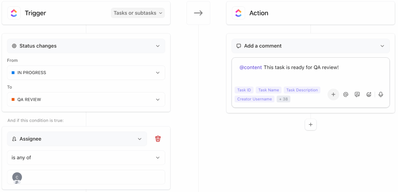Image resolution: width=398 pixels, height=192 pixels.
Task: Click the @content mention in the comment
Action: [251, 68]
